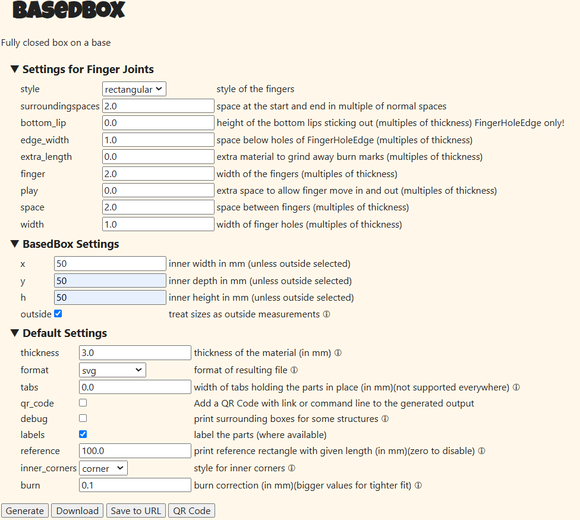Click the info icon next to outside measurements

[x=326, y=314]
